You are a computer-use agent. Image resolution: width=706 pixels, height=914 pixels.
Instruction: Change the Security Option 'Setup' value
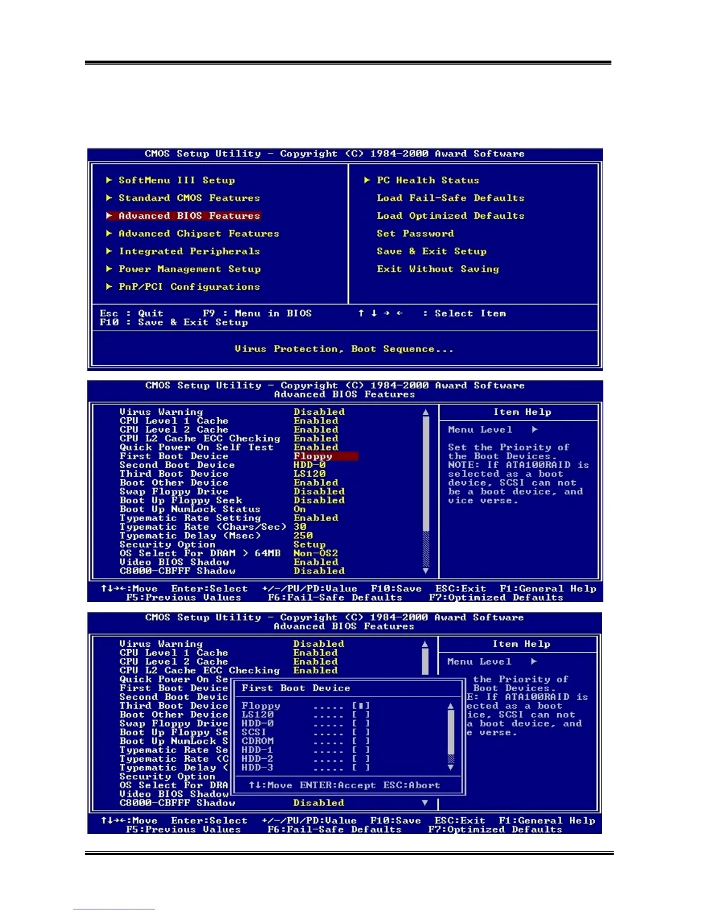(310, 545)
